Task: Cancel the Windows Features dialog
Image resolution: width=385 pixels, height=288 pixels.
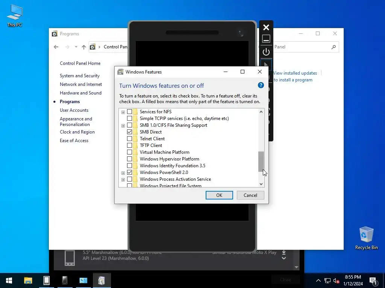Action: (250, 195)
